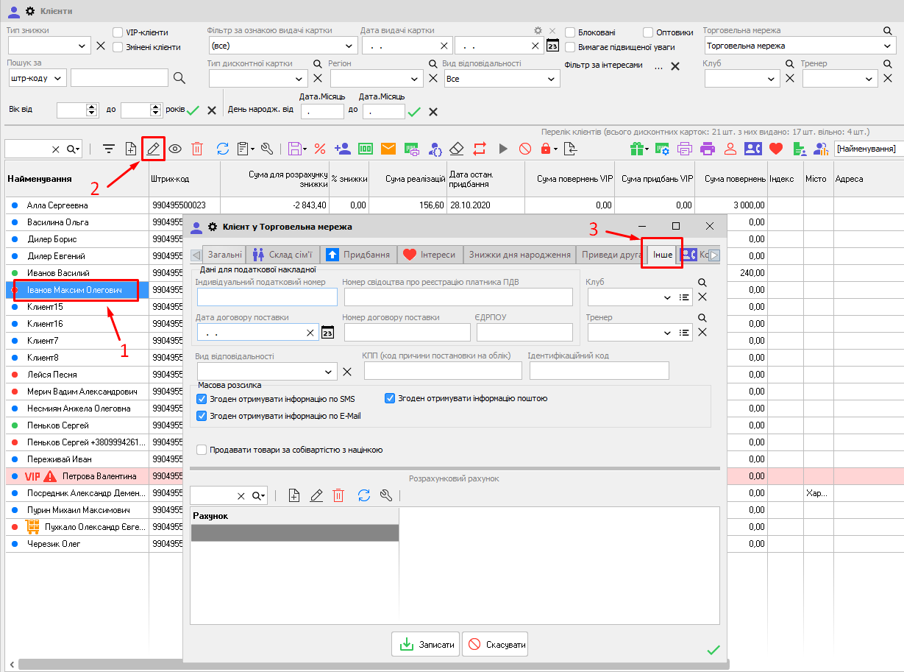Enable the VIP-клієнти checkbox
The image size is (904, 672).
[118, 32]
